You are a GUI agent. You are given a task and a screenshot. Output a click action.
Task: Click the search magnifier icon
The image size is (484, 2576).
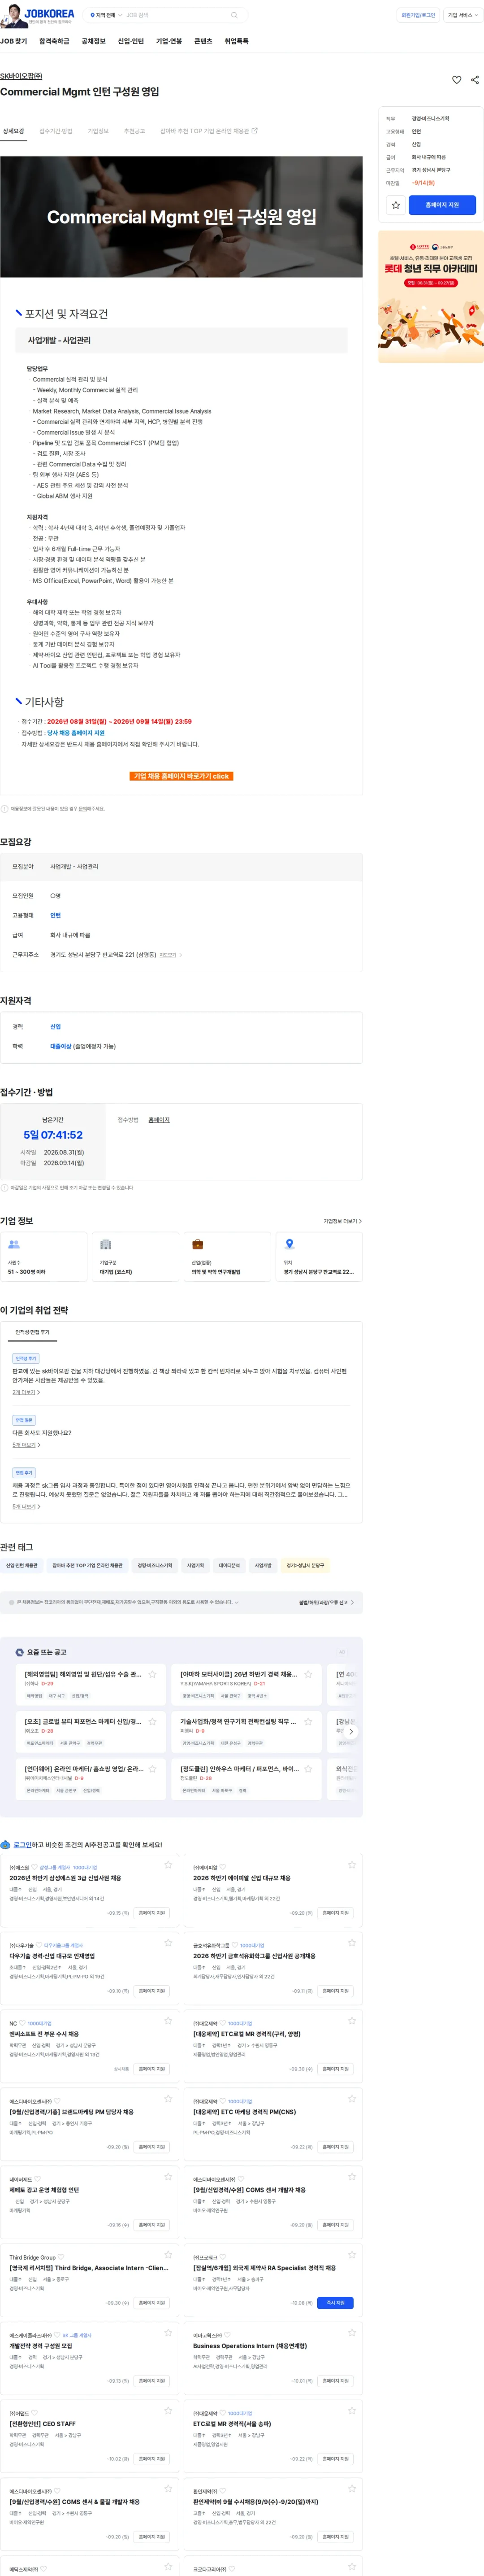(234, 15)
